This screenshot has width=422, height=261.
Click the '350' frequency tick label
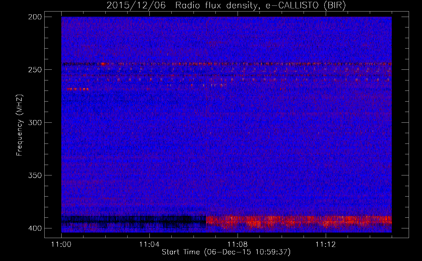pos(35,175)
